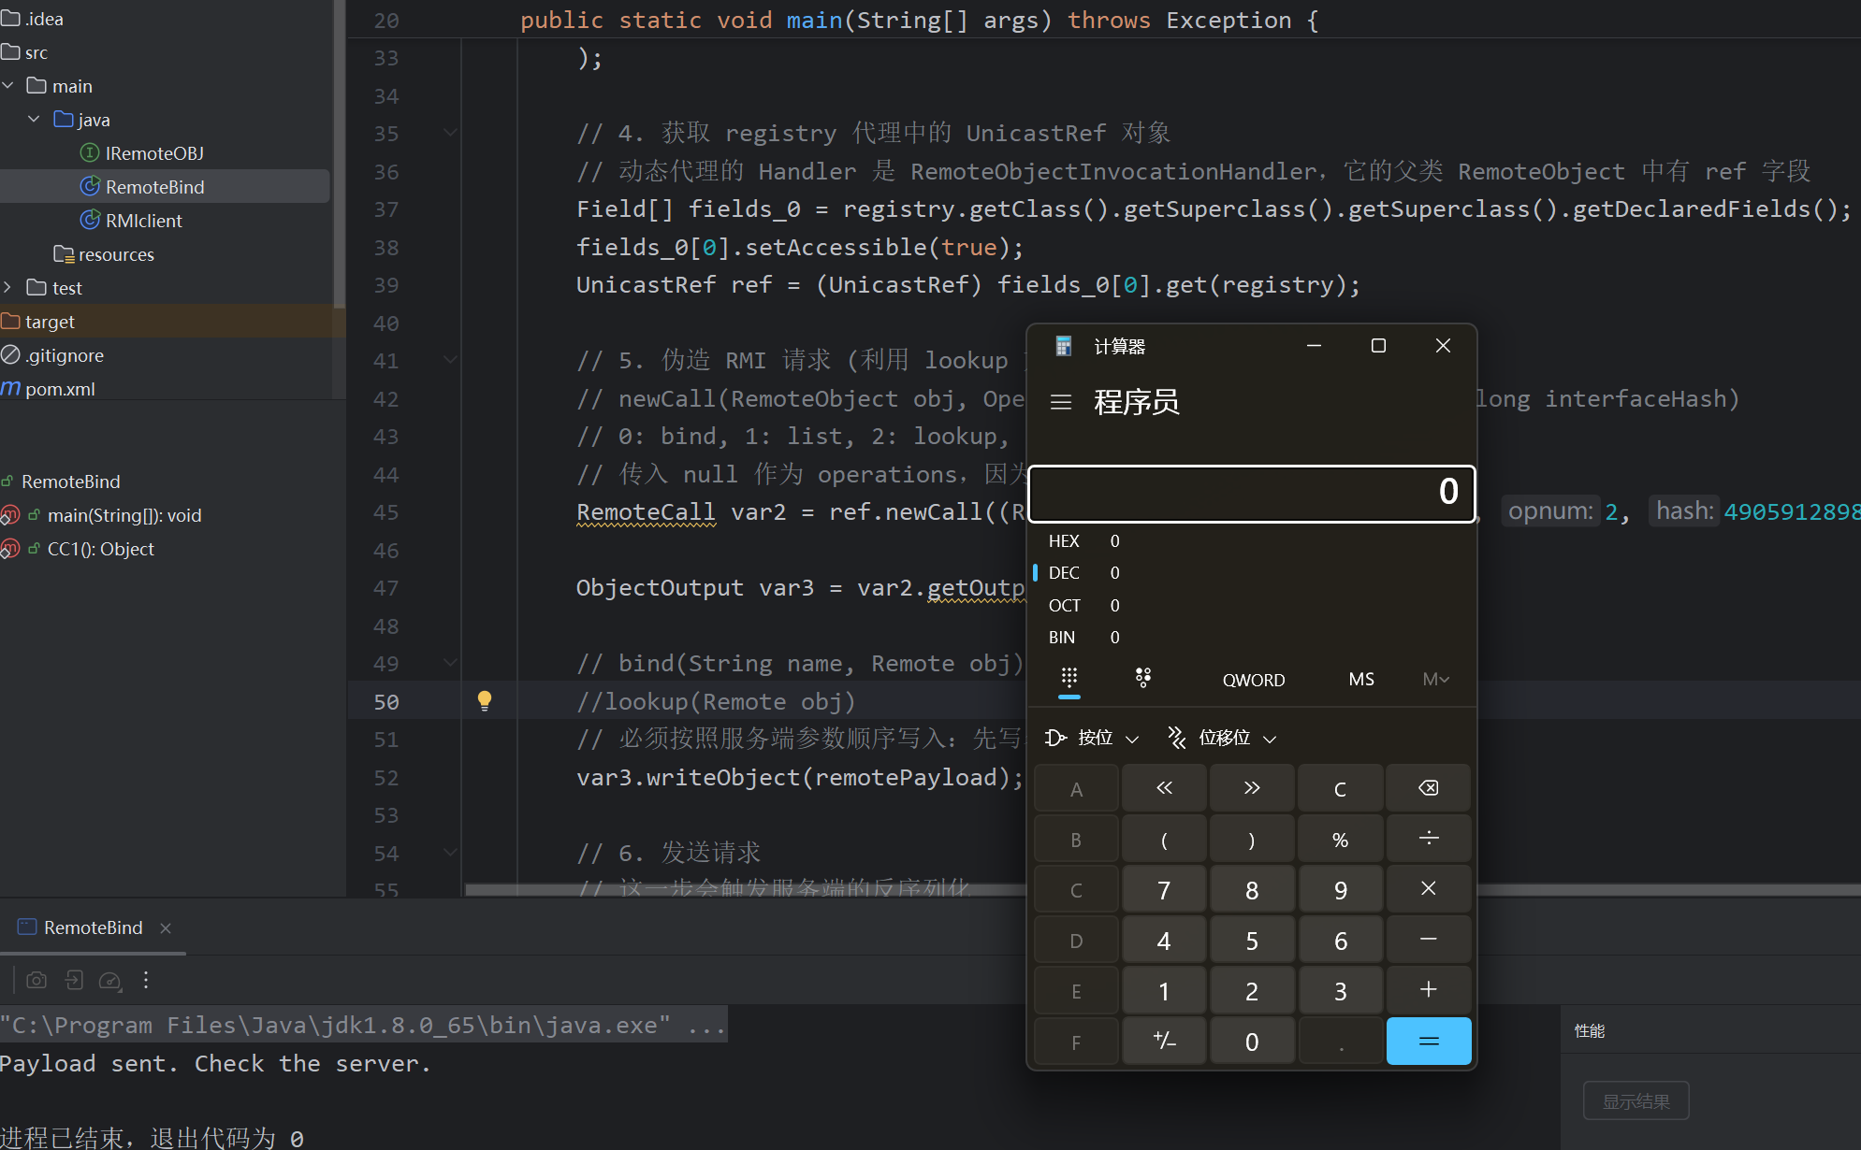Select the BIN number base
Viewport: 1861px width, 1150px height.
coord(1062,638)
